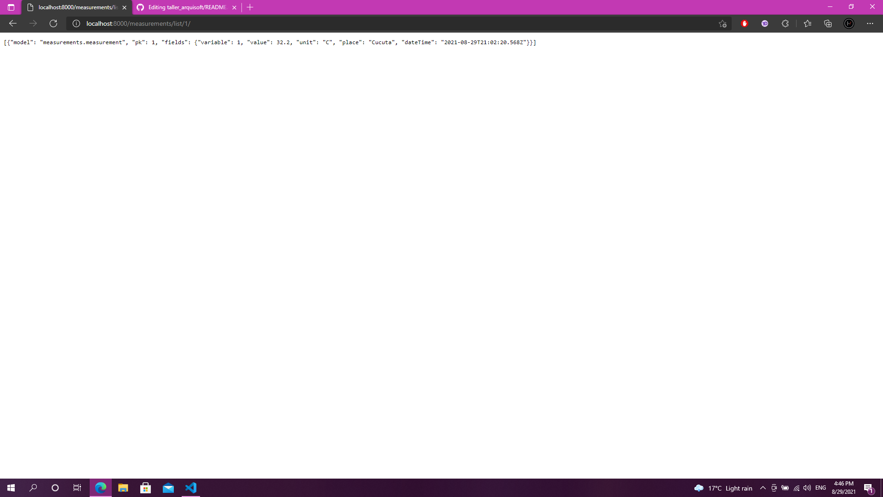
Task: Open Visual Studio Code from taskbar
Action: click(191, 488)
